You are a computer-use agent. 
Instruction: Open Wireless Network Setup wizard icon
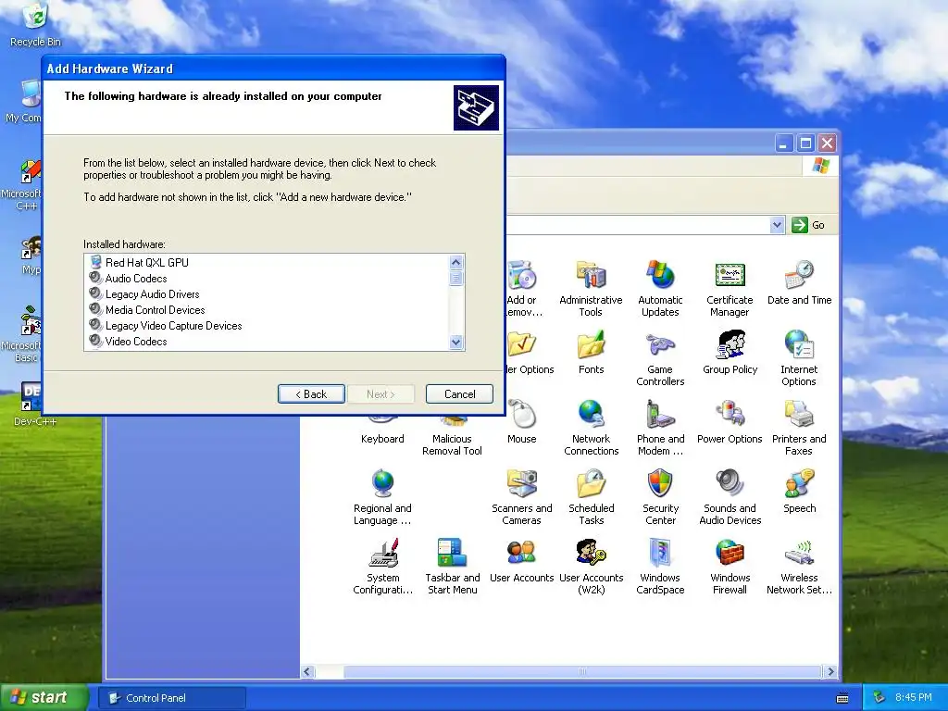pos(799,567)
